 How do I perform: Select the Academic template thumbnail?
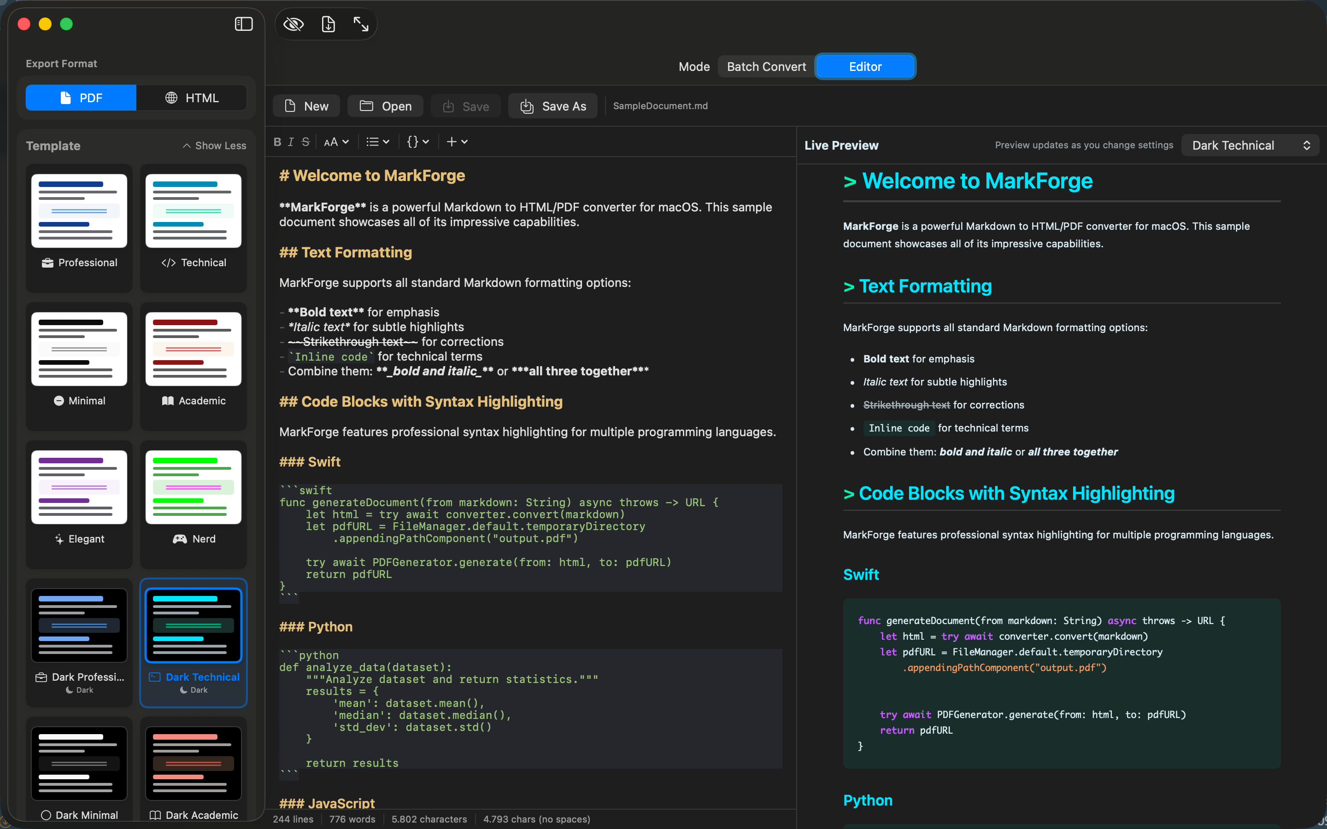pyautogui.click(x=194, y=349)
